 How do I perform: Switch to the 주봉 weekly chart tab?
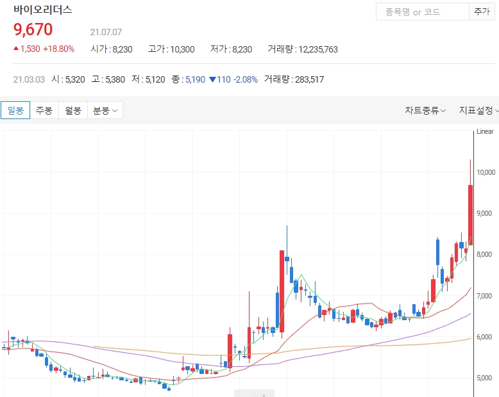click(x=44, y=110)
